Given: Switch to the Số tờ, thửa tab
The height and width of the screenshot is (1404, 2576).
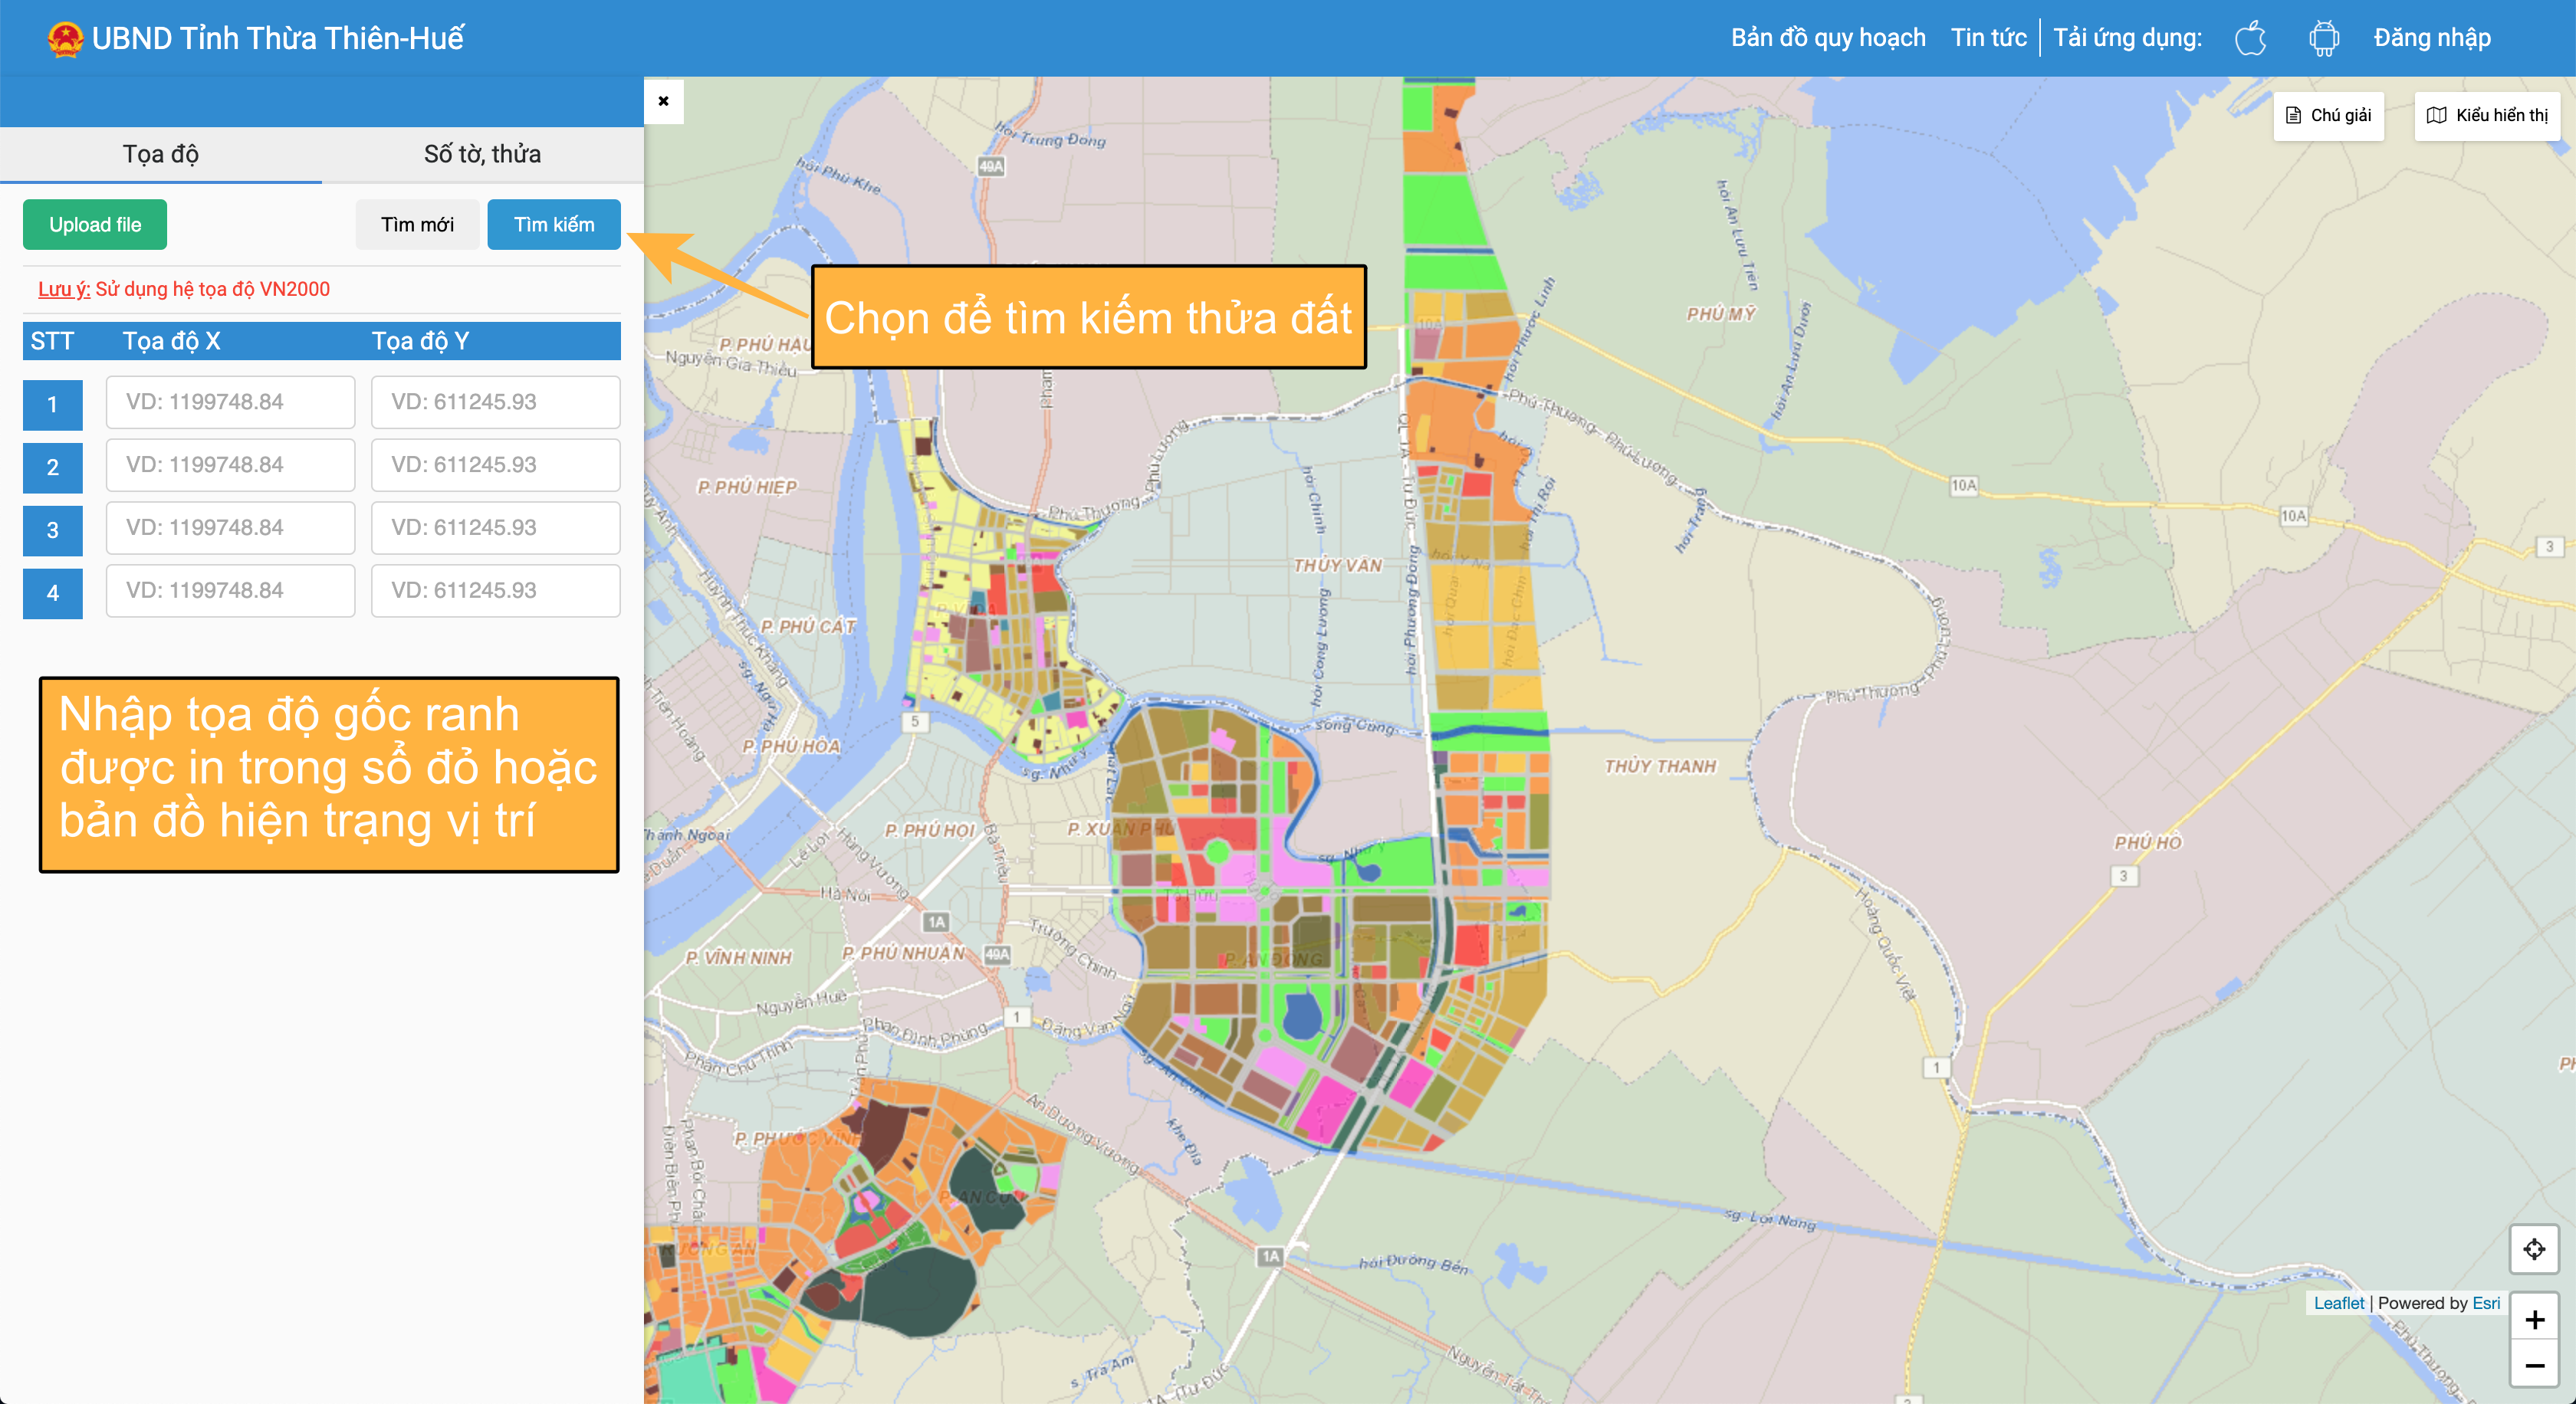Looking at the screenshot, I should tap(482, 154).
